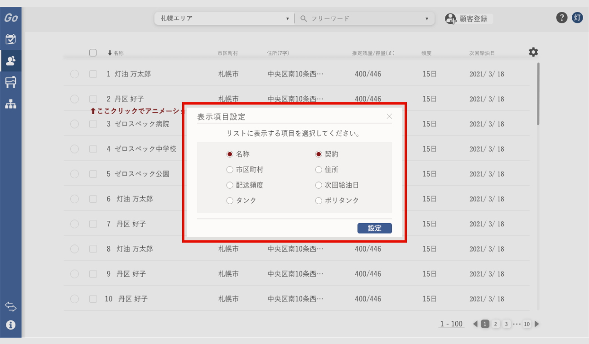Click row 9 丹区 好子 name
This screenshot has width=589, height=344.
pyautogui.click(x=132, y=274)
